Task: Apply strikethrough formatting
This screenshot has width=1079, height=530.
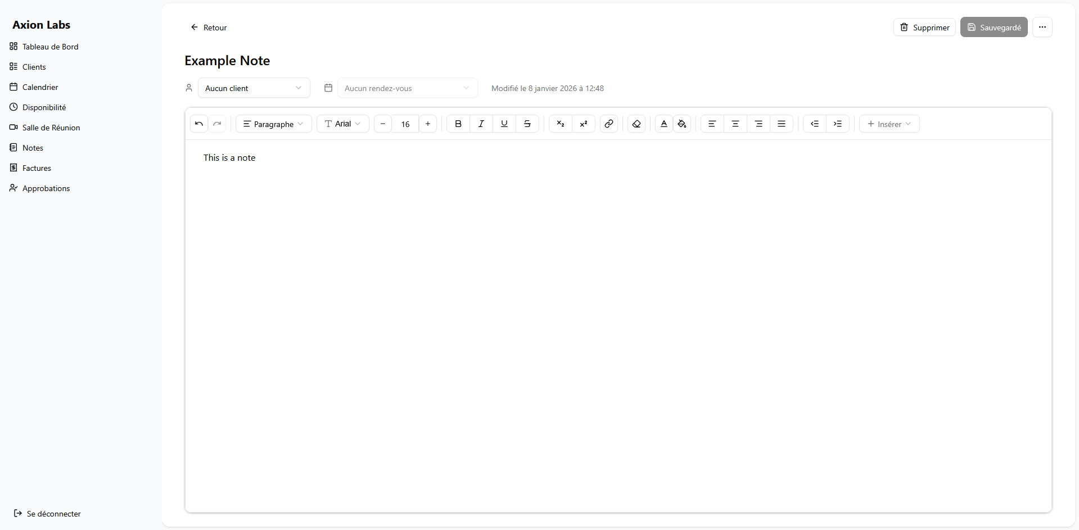Action: click(x=527, y=124)
